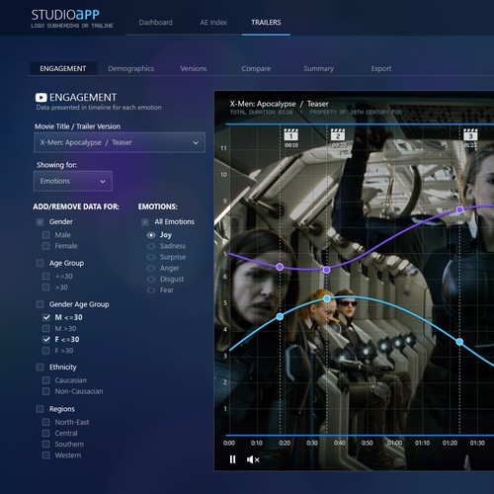Screen dimensions: 494x494
Task: Check the F >30 checkbox
Action: pos(46,351)
